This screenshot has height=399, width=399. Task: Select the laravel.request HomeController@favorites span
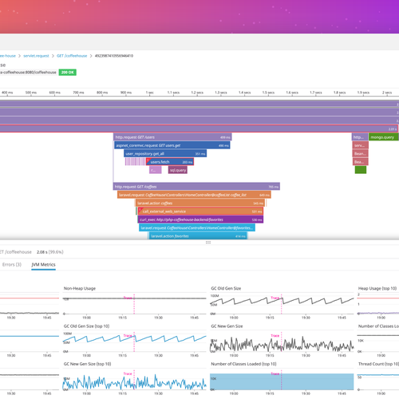197,227
